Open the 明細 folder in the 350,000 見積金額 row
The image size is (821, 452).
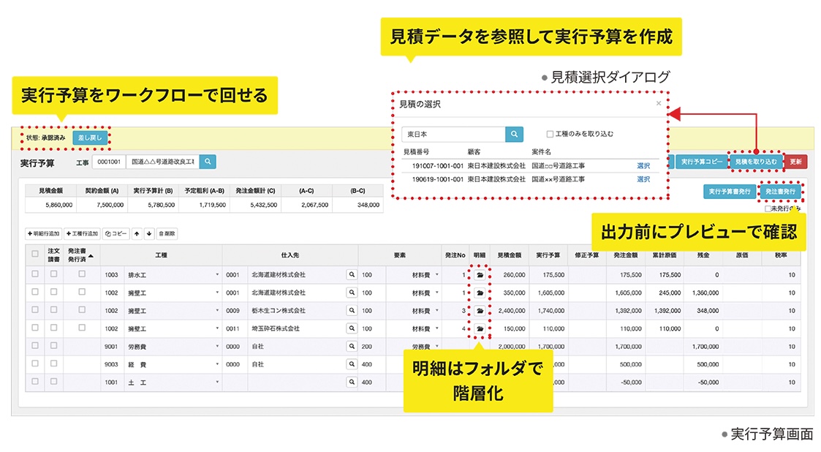tap(480, 293)
